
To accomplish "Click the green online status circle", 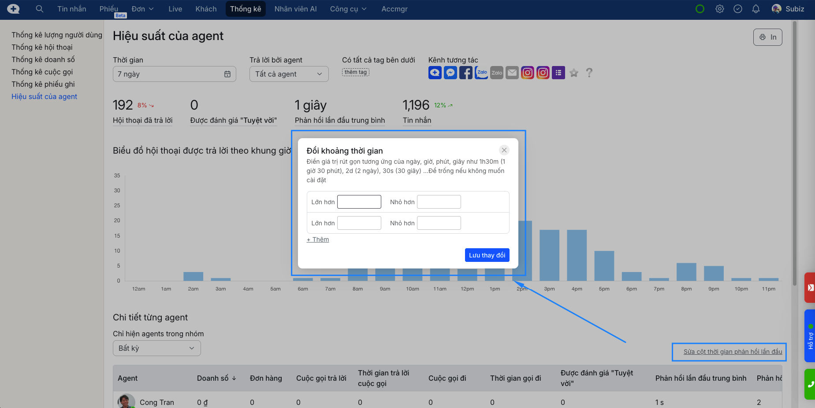I will [x=700, y=9].
